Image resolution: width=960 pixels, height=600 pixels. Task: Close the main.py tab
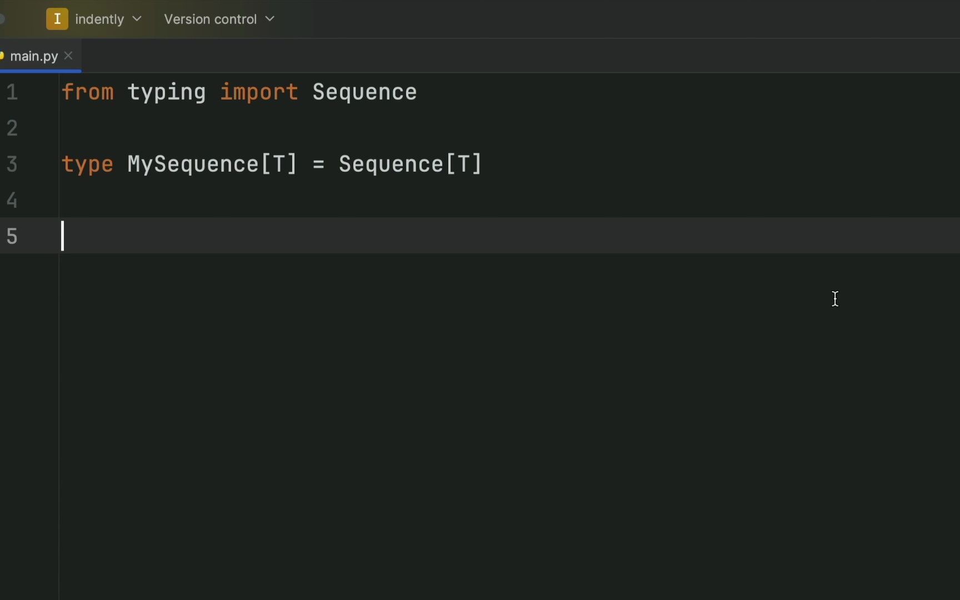pos(68,56)
